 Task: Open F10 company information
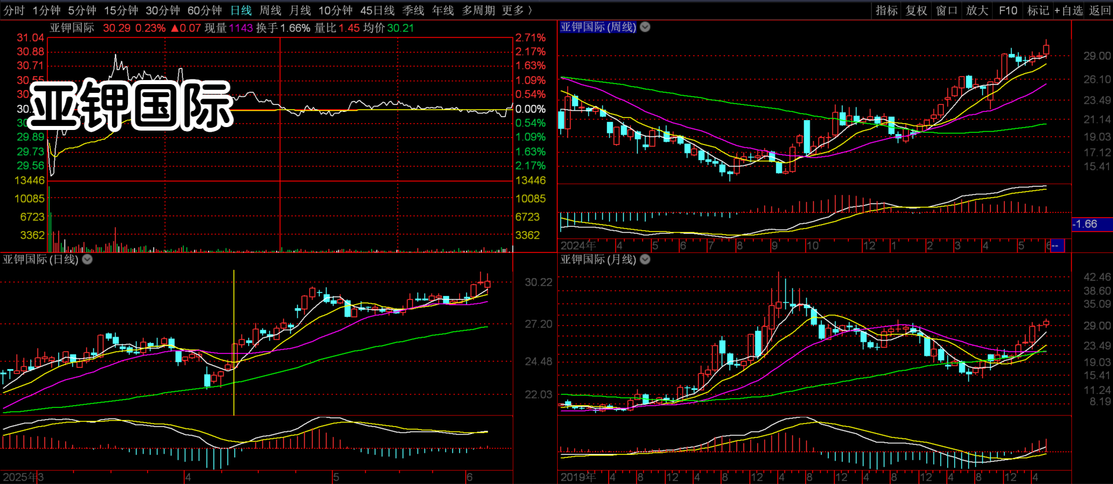click(1008, 10)
